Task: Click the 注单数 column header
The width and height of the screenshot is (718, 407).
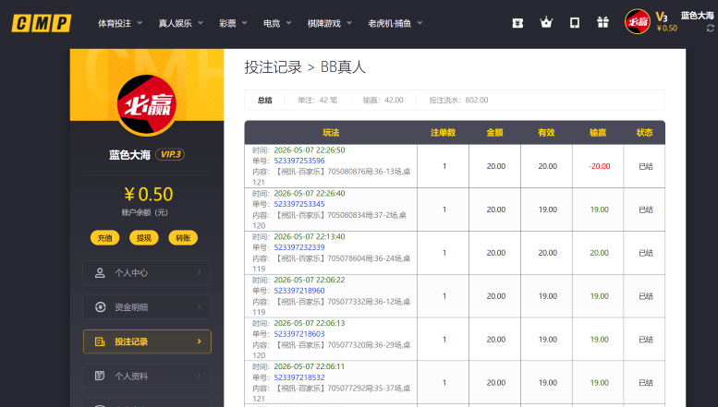Action: click(x=443, y=133)
